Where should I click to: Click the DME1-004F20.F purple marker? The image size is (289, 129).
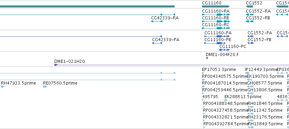(207, 58)
